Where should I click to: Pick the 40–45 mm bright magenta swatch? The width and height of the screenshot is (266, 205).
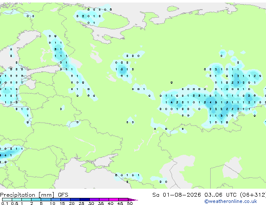[114, 200]
